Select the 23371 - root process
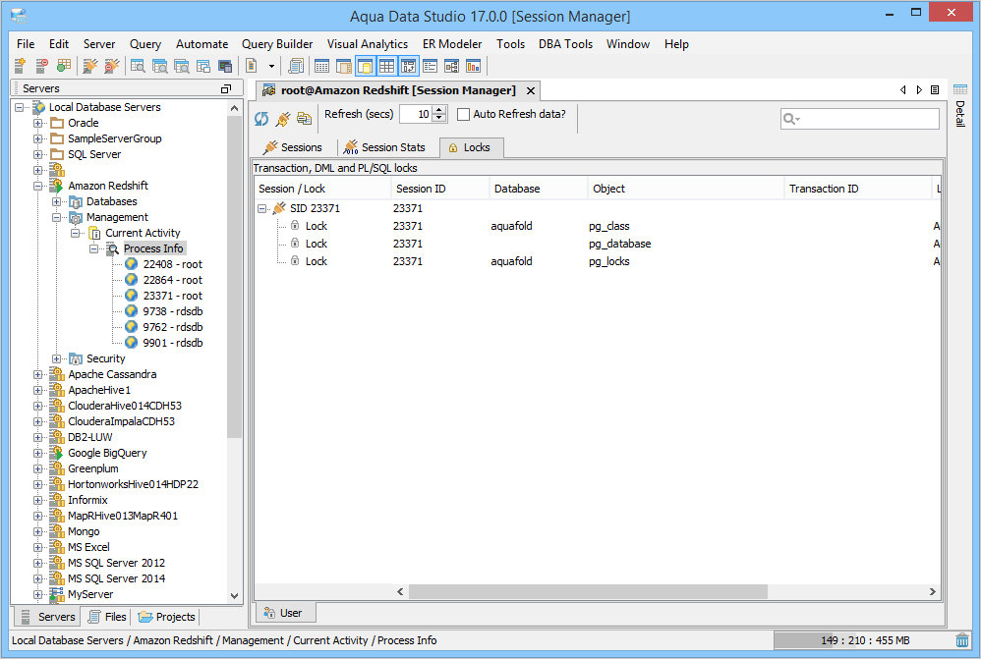The width and height of the screenshot is (981, 659). [x=172, y=296]
